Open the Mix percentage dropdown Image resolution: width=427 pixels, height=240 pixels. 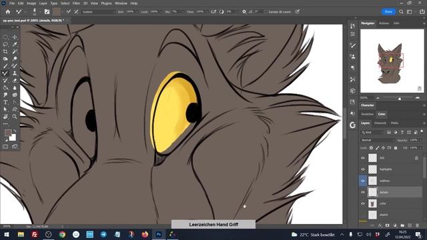[x=183, y=12]
